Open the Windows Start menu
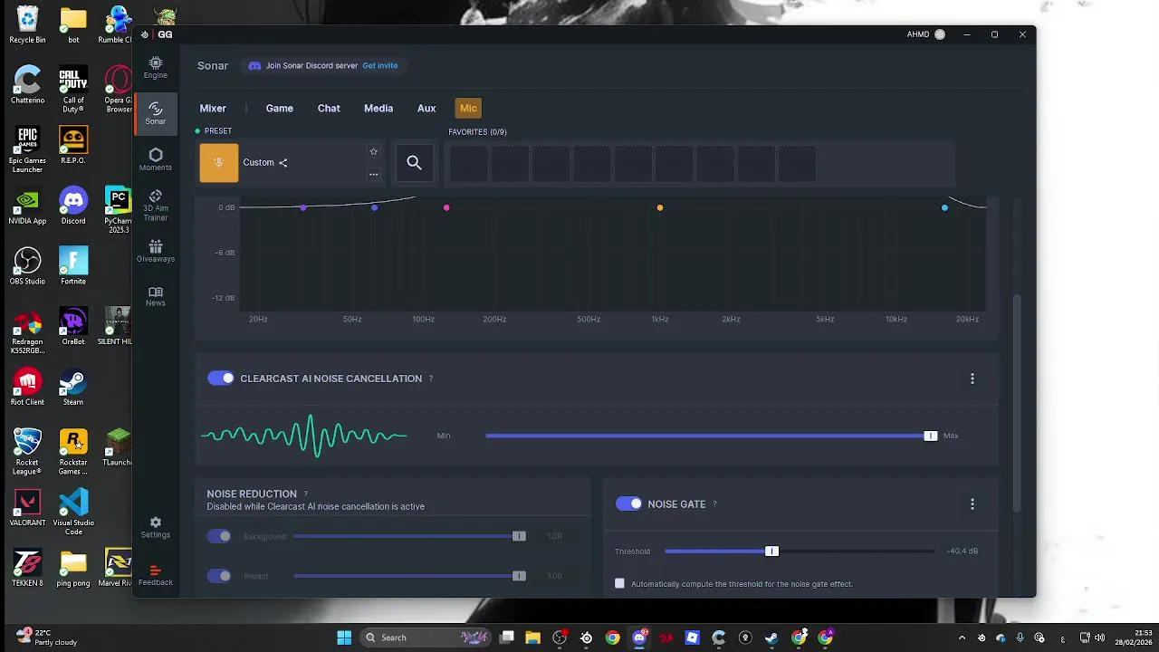The height and width of the screenshot is (652, 1159). click(344, 638)
